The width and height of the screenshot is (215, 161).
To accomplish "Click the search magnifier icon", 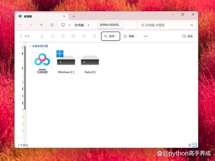I will 191,25.
